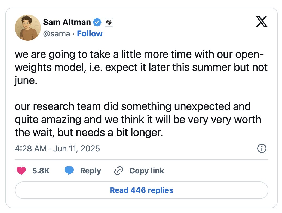Like the post with the heart icon
282x213 pixels.
(21, 171)
